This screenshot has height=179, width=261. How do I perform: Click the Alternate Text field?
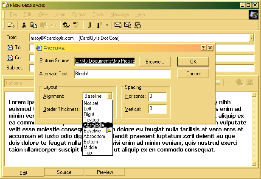(122, 74)
